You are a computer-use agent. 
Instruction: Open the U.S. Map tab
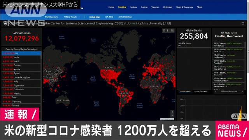point(109,17)
